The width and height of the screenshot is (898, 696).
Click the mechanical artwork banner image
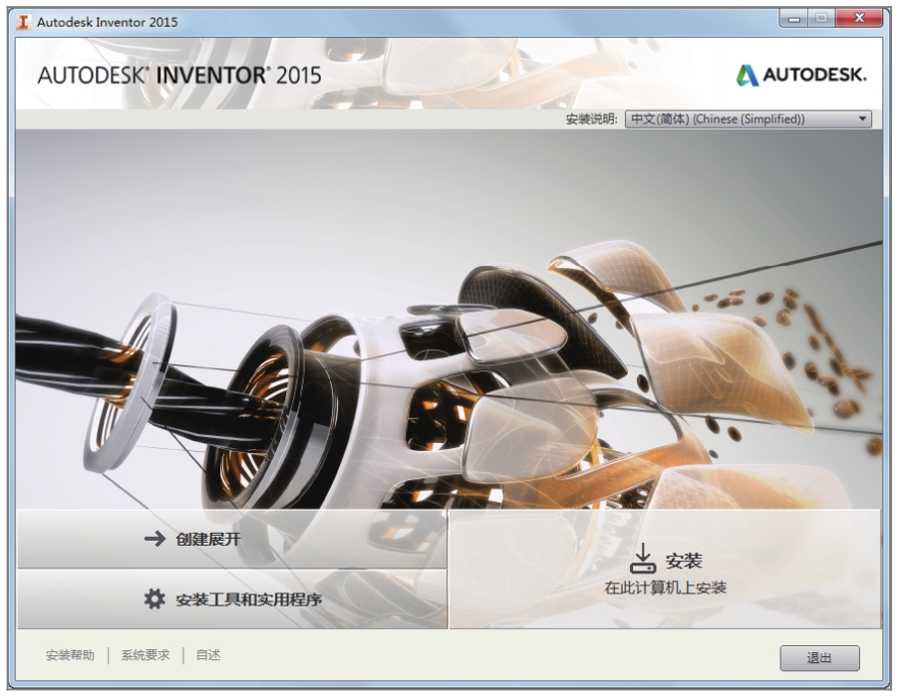coord(449,319)
